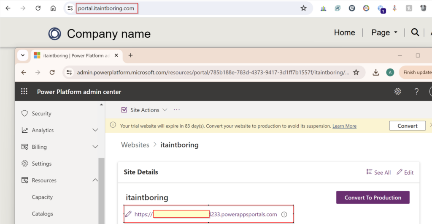
Task: Click pencil icon beside site URL
Action: 128,214
